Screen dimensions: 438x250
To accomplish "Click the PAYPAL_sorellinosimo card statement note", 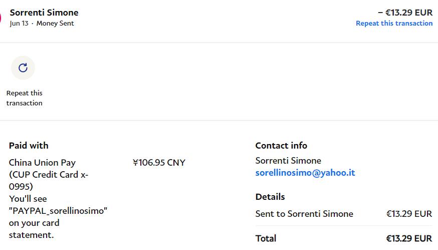I will coord(58,211).
